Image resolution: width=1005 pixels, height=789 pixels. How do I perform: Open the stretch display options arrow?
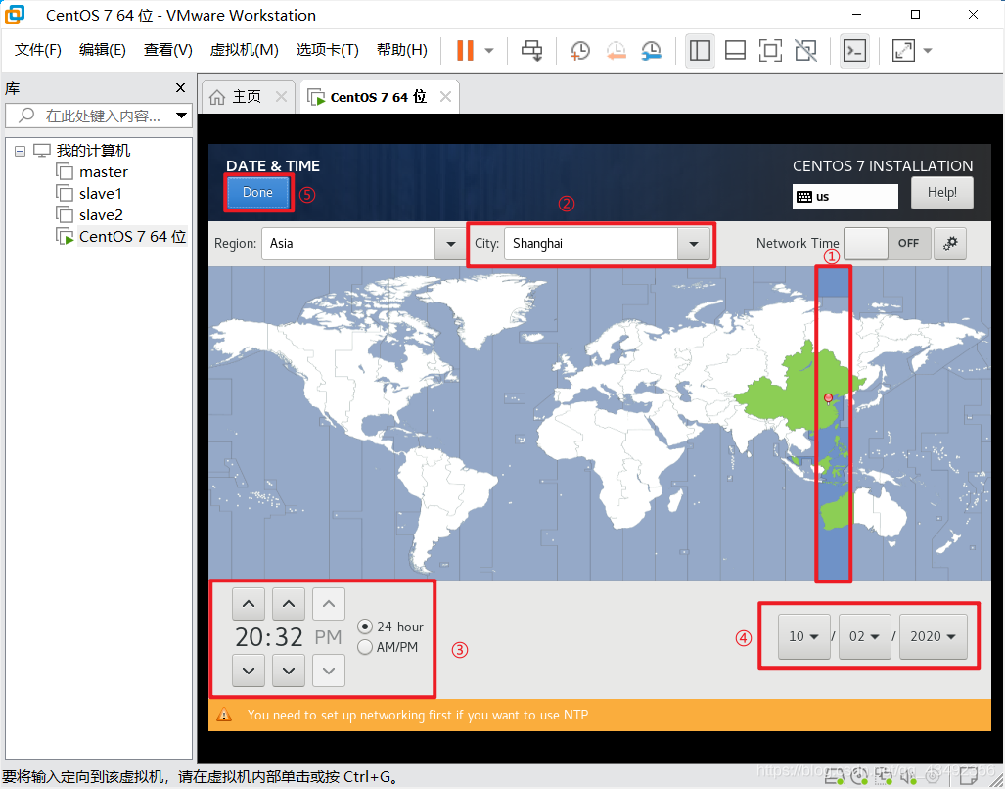[x=928, y=51]
